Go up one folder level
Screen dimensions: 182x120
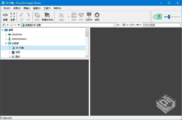[18, 25]
